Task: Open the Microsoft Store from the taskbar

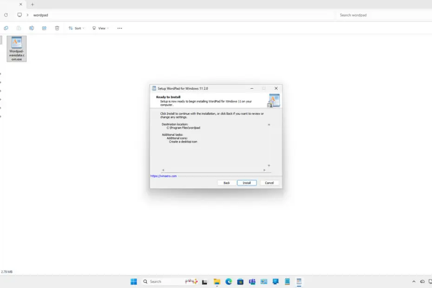Action: coord(240,281)
